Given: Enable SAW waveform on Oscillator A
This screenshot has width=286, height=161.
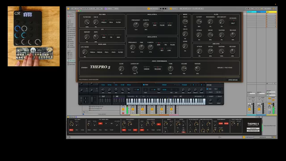Looking at the screenshot, I should [155, 25].
